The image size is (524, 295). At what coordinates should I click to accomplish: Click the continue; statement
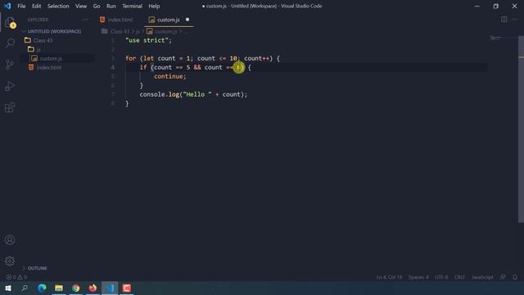[169, 76]
